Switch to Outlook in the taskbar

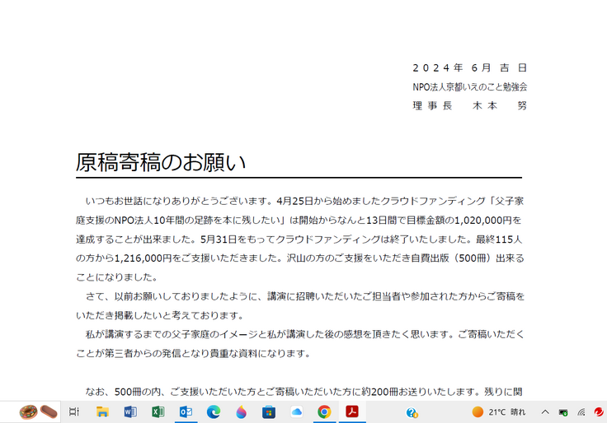186,411
